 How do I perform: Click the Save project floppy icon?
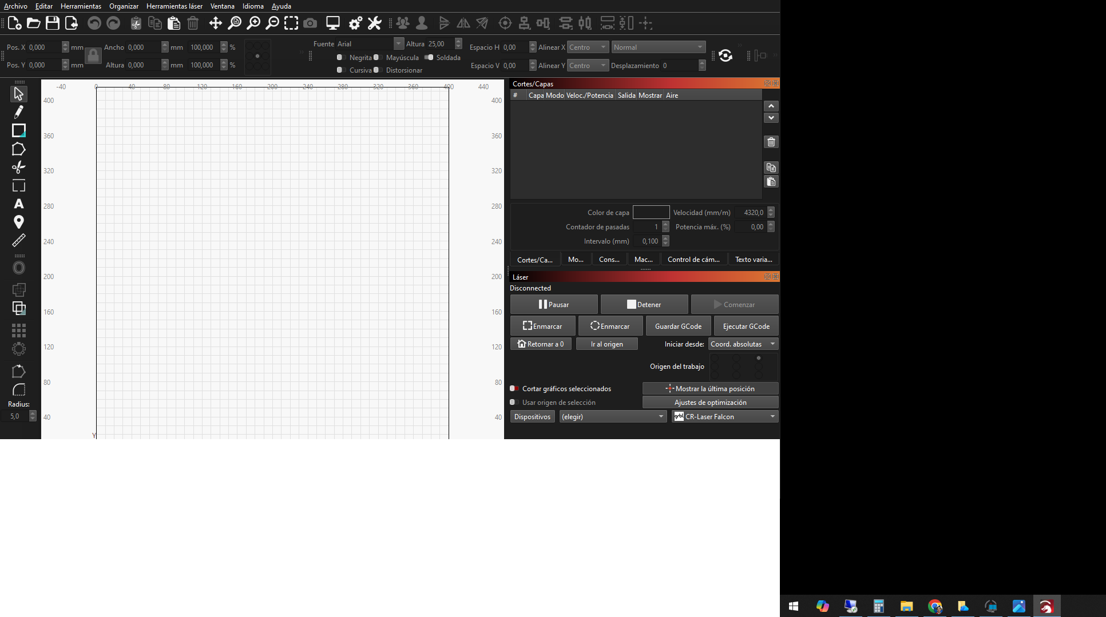pyautogui.click(x=53, y=23)
